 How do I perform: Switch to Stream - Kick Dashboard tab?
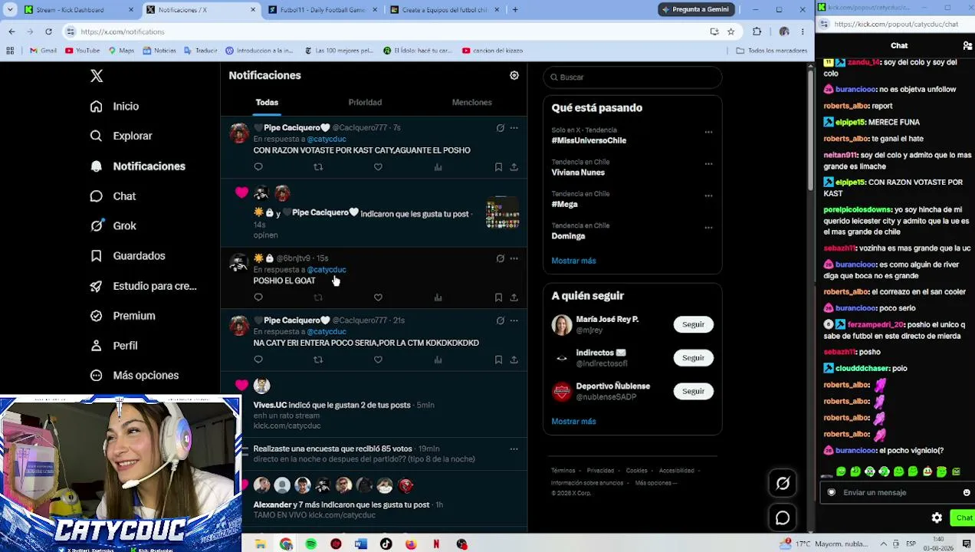click(x=77, y=10)
